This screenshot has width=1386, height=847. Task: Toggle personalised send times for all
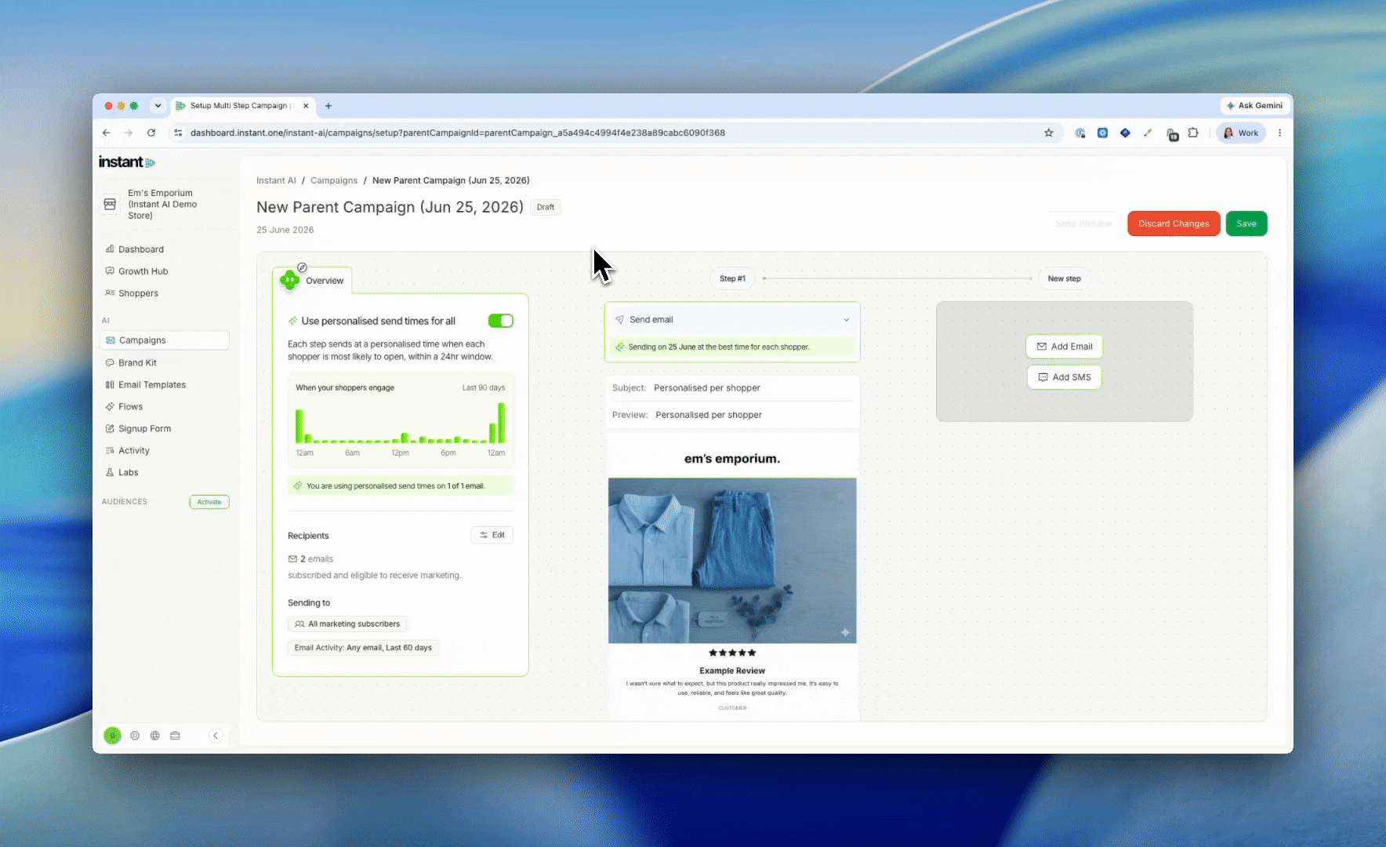pyautogui.click(x=500, y=321)
